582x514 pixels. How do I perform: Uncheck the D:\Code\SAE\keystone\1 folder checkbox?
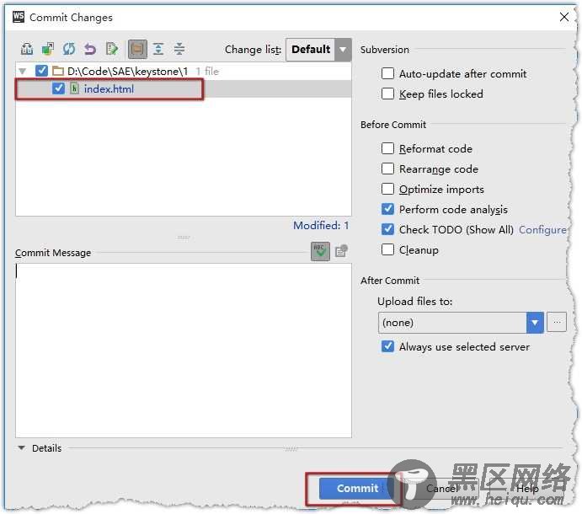41,71
